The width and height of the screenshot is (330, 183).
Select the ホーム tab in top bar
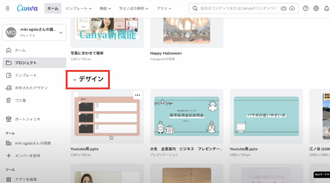53,8
